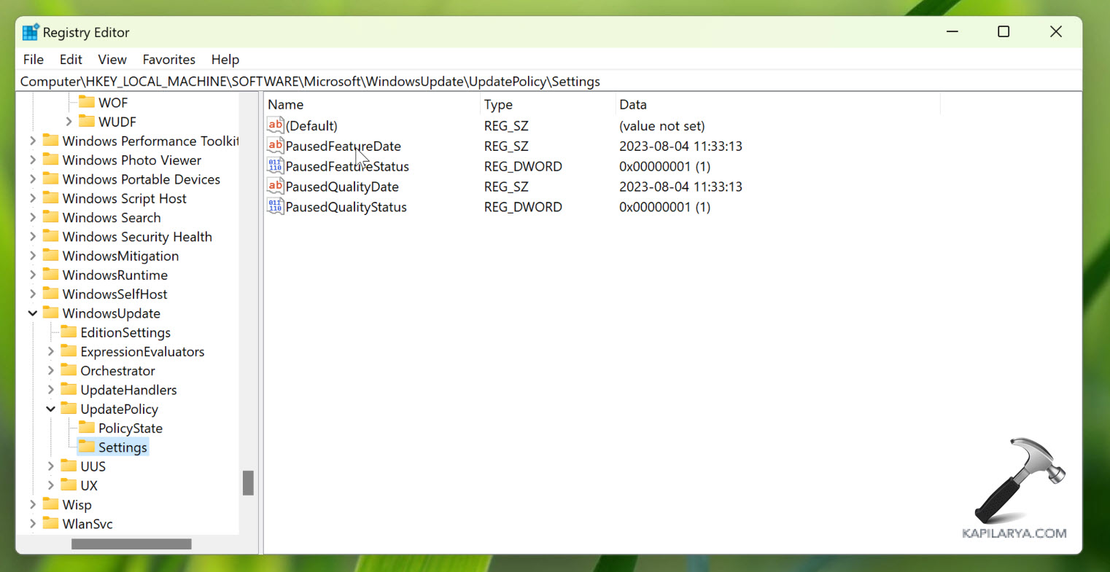Expand the UX key

click(x=51, y=485)
